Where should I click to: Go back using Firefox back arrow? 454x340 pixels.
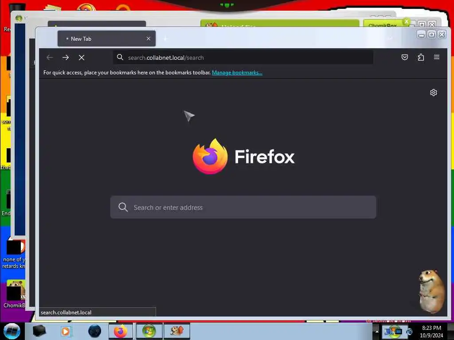(50, 58)
